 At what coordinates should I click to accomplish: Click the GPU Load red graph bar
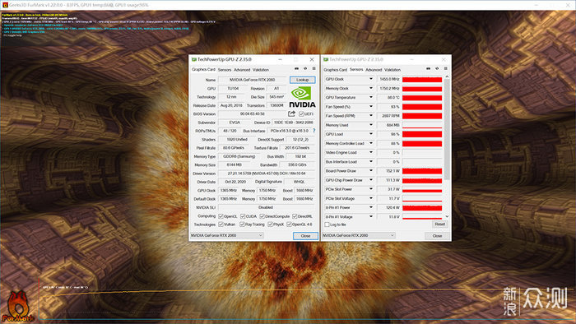click(422, 134)
